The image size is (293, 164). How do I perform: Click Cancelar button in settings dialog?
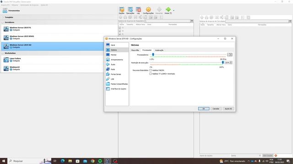[216, 108]
